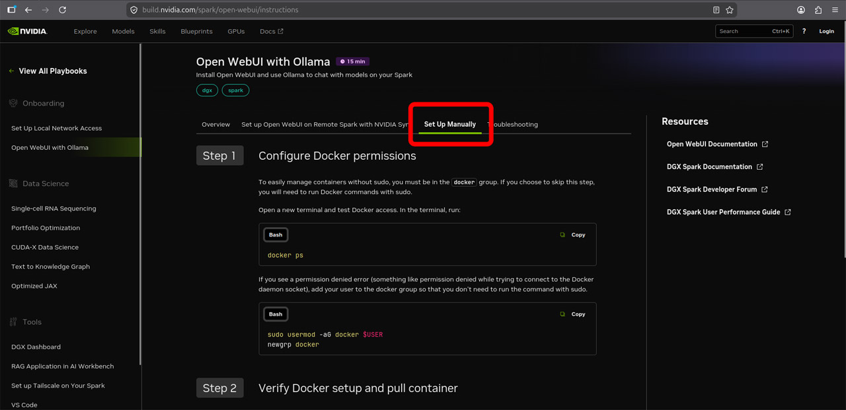Click the Step 2 label
Image resolution: width=846 pixels, height=410 pixels.
coord(219,388)
